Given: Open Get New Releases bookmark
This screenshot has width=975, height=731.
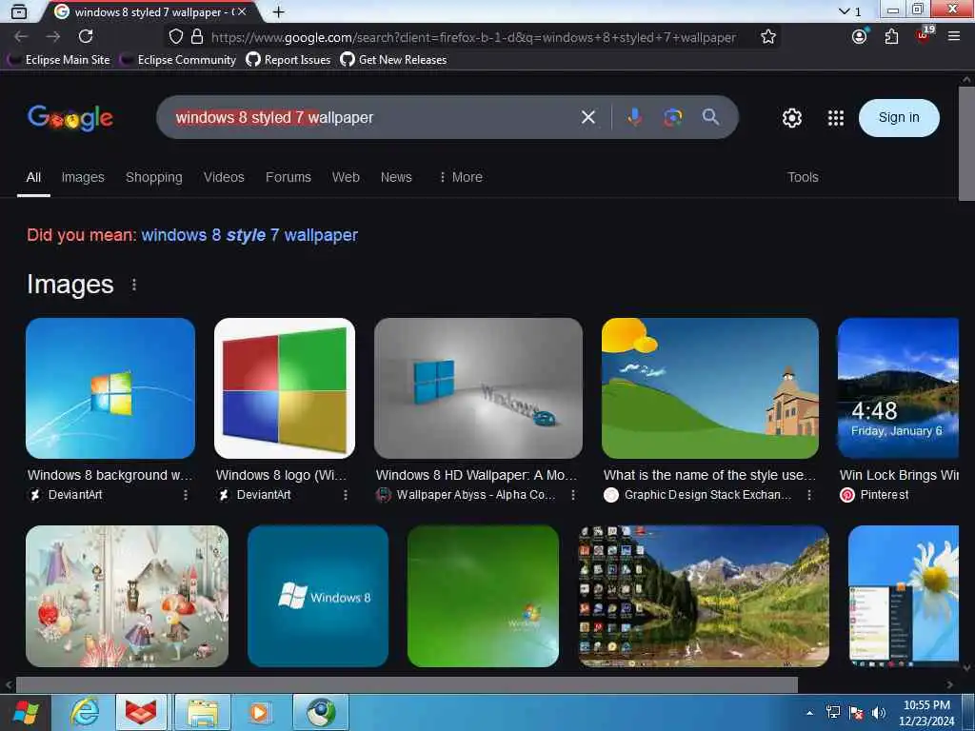Looking at the screenshot, I should (x=393, y=60).
